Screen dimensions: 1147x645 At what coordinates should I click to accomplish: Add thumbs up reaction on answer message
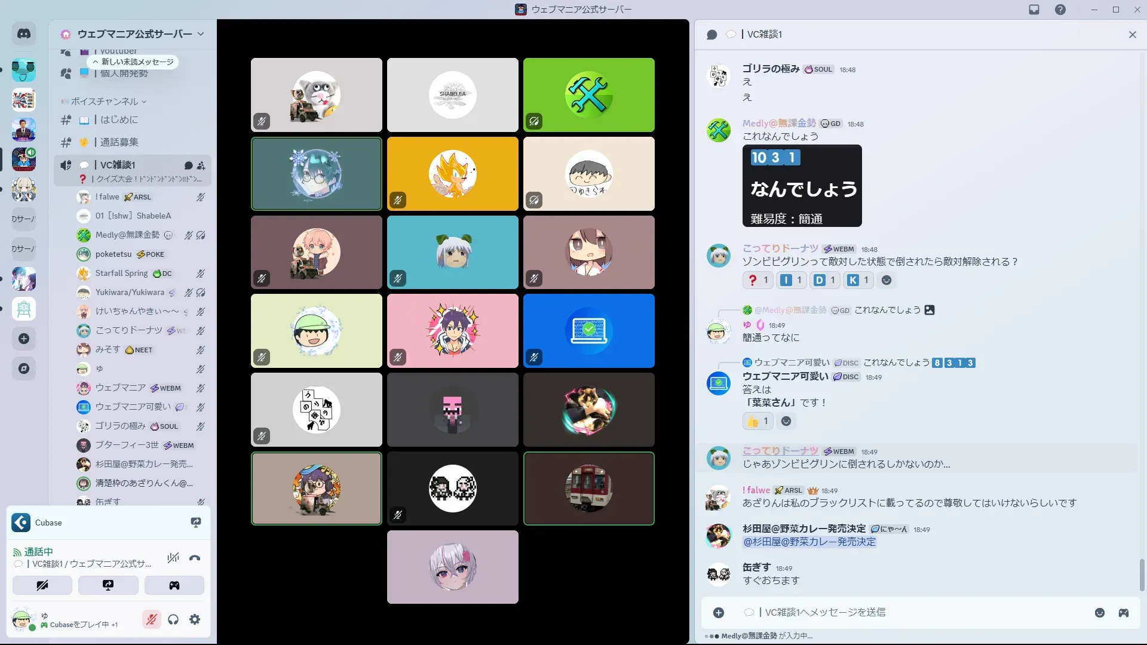click(x=757, y=422)
